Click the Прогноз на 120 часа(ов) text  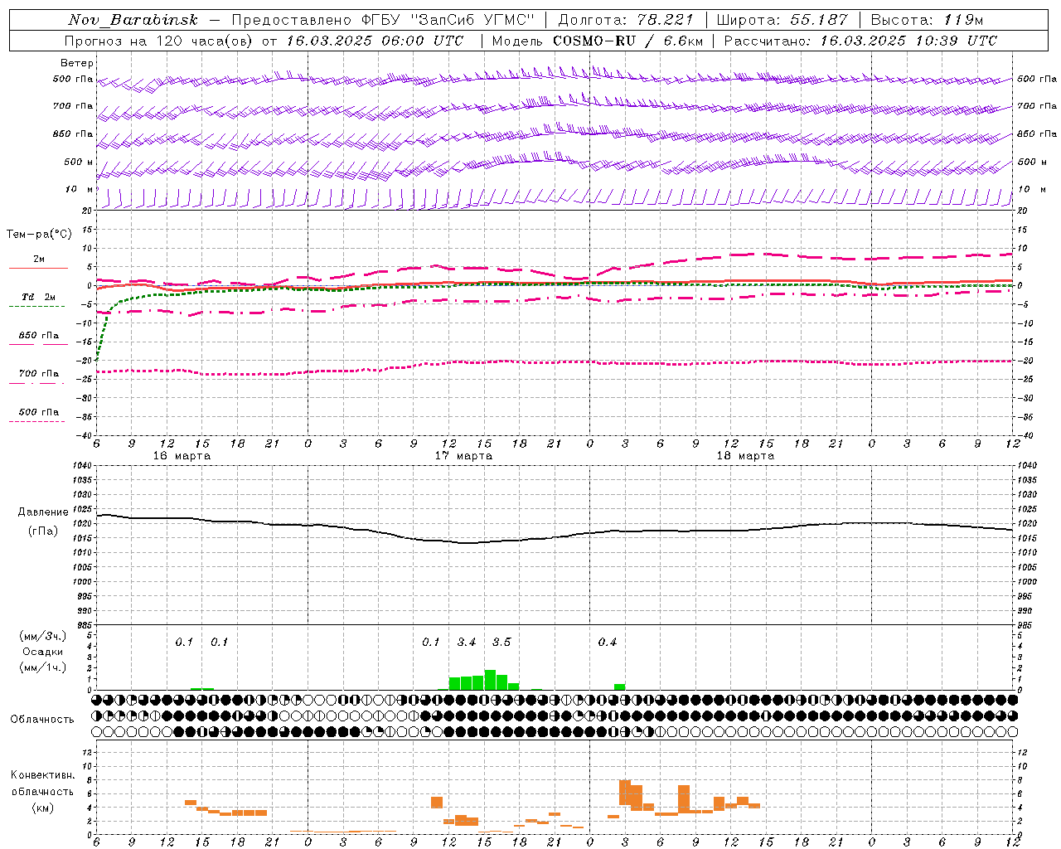coord(160,41)
